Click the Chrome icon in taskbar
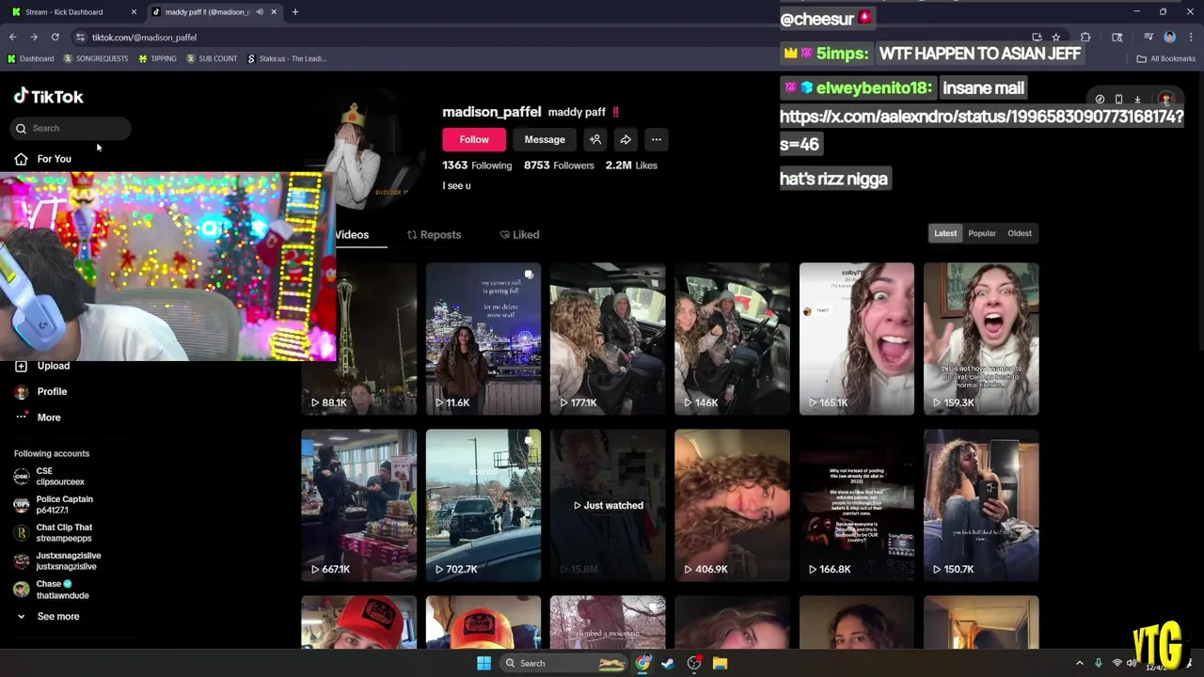 pos(642,663)
